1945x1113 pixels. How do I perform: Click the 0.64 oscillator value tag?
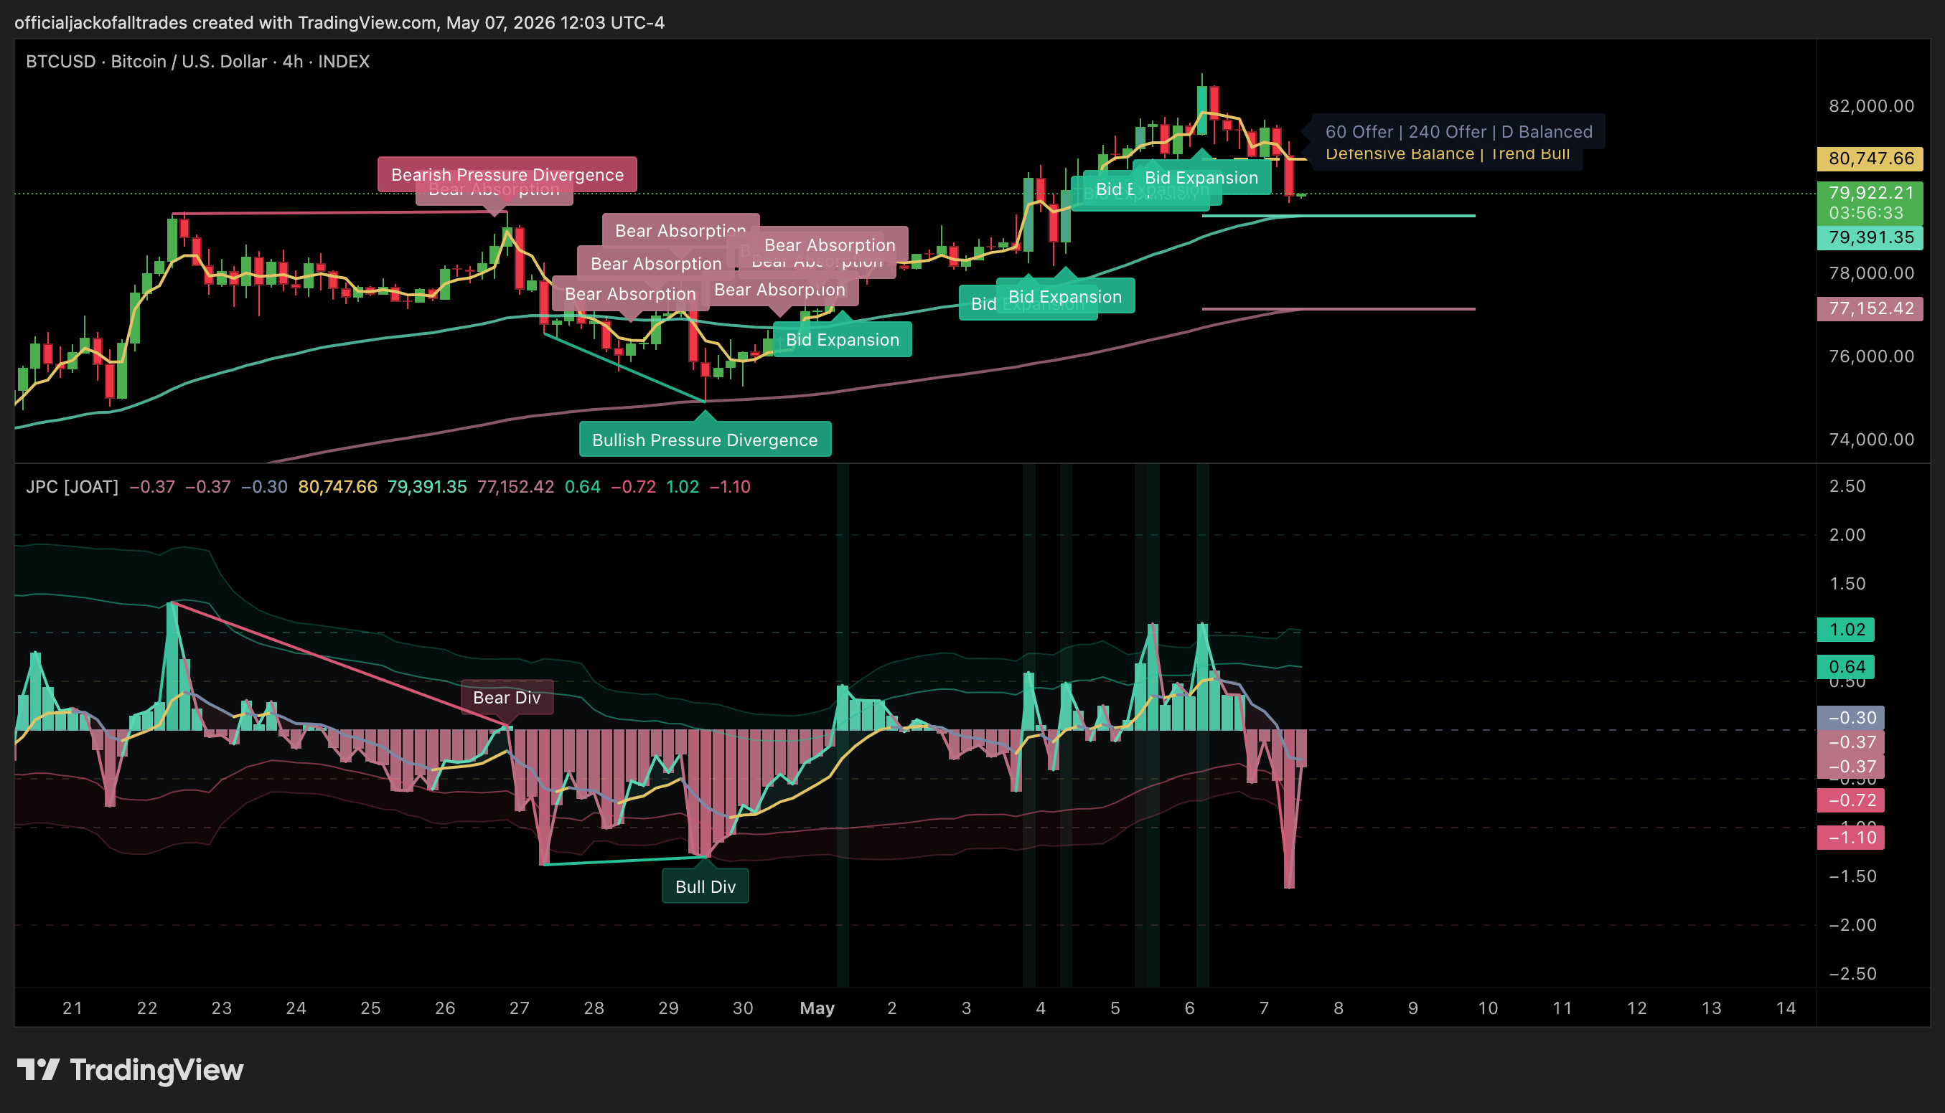pos(1847,666)
